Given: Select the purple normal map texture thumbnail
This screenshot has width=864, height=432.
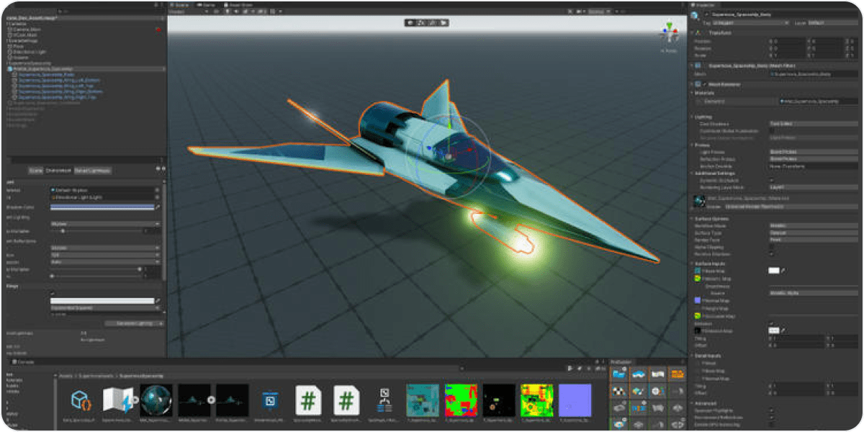Looking at the screenshot, I should [575, 400].
